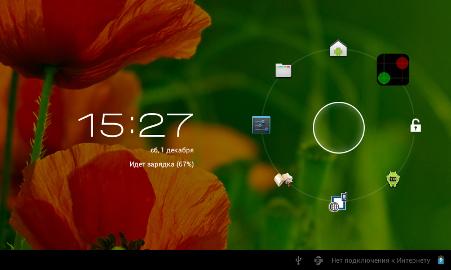The width and height of the screenshot is (451, 270).
Task: Open the settings sliders icon
Action: coord(261,125)
